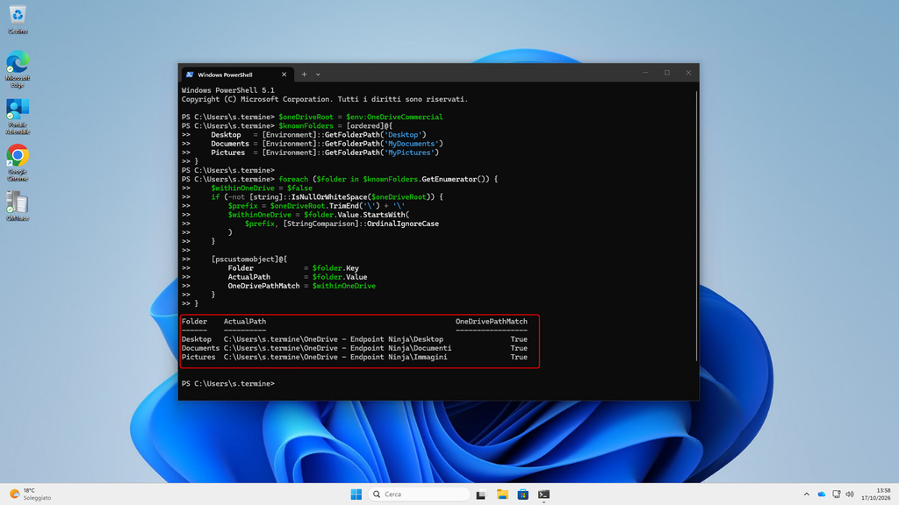Open the volume tray icon
899x505 pixels.
[850, 494]
